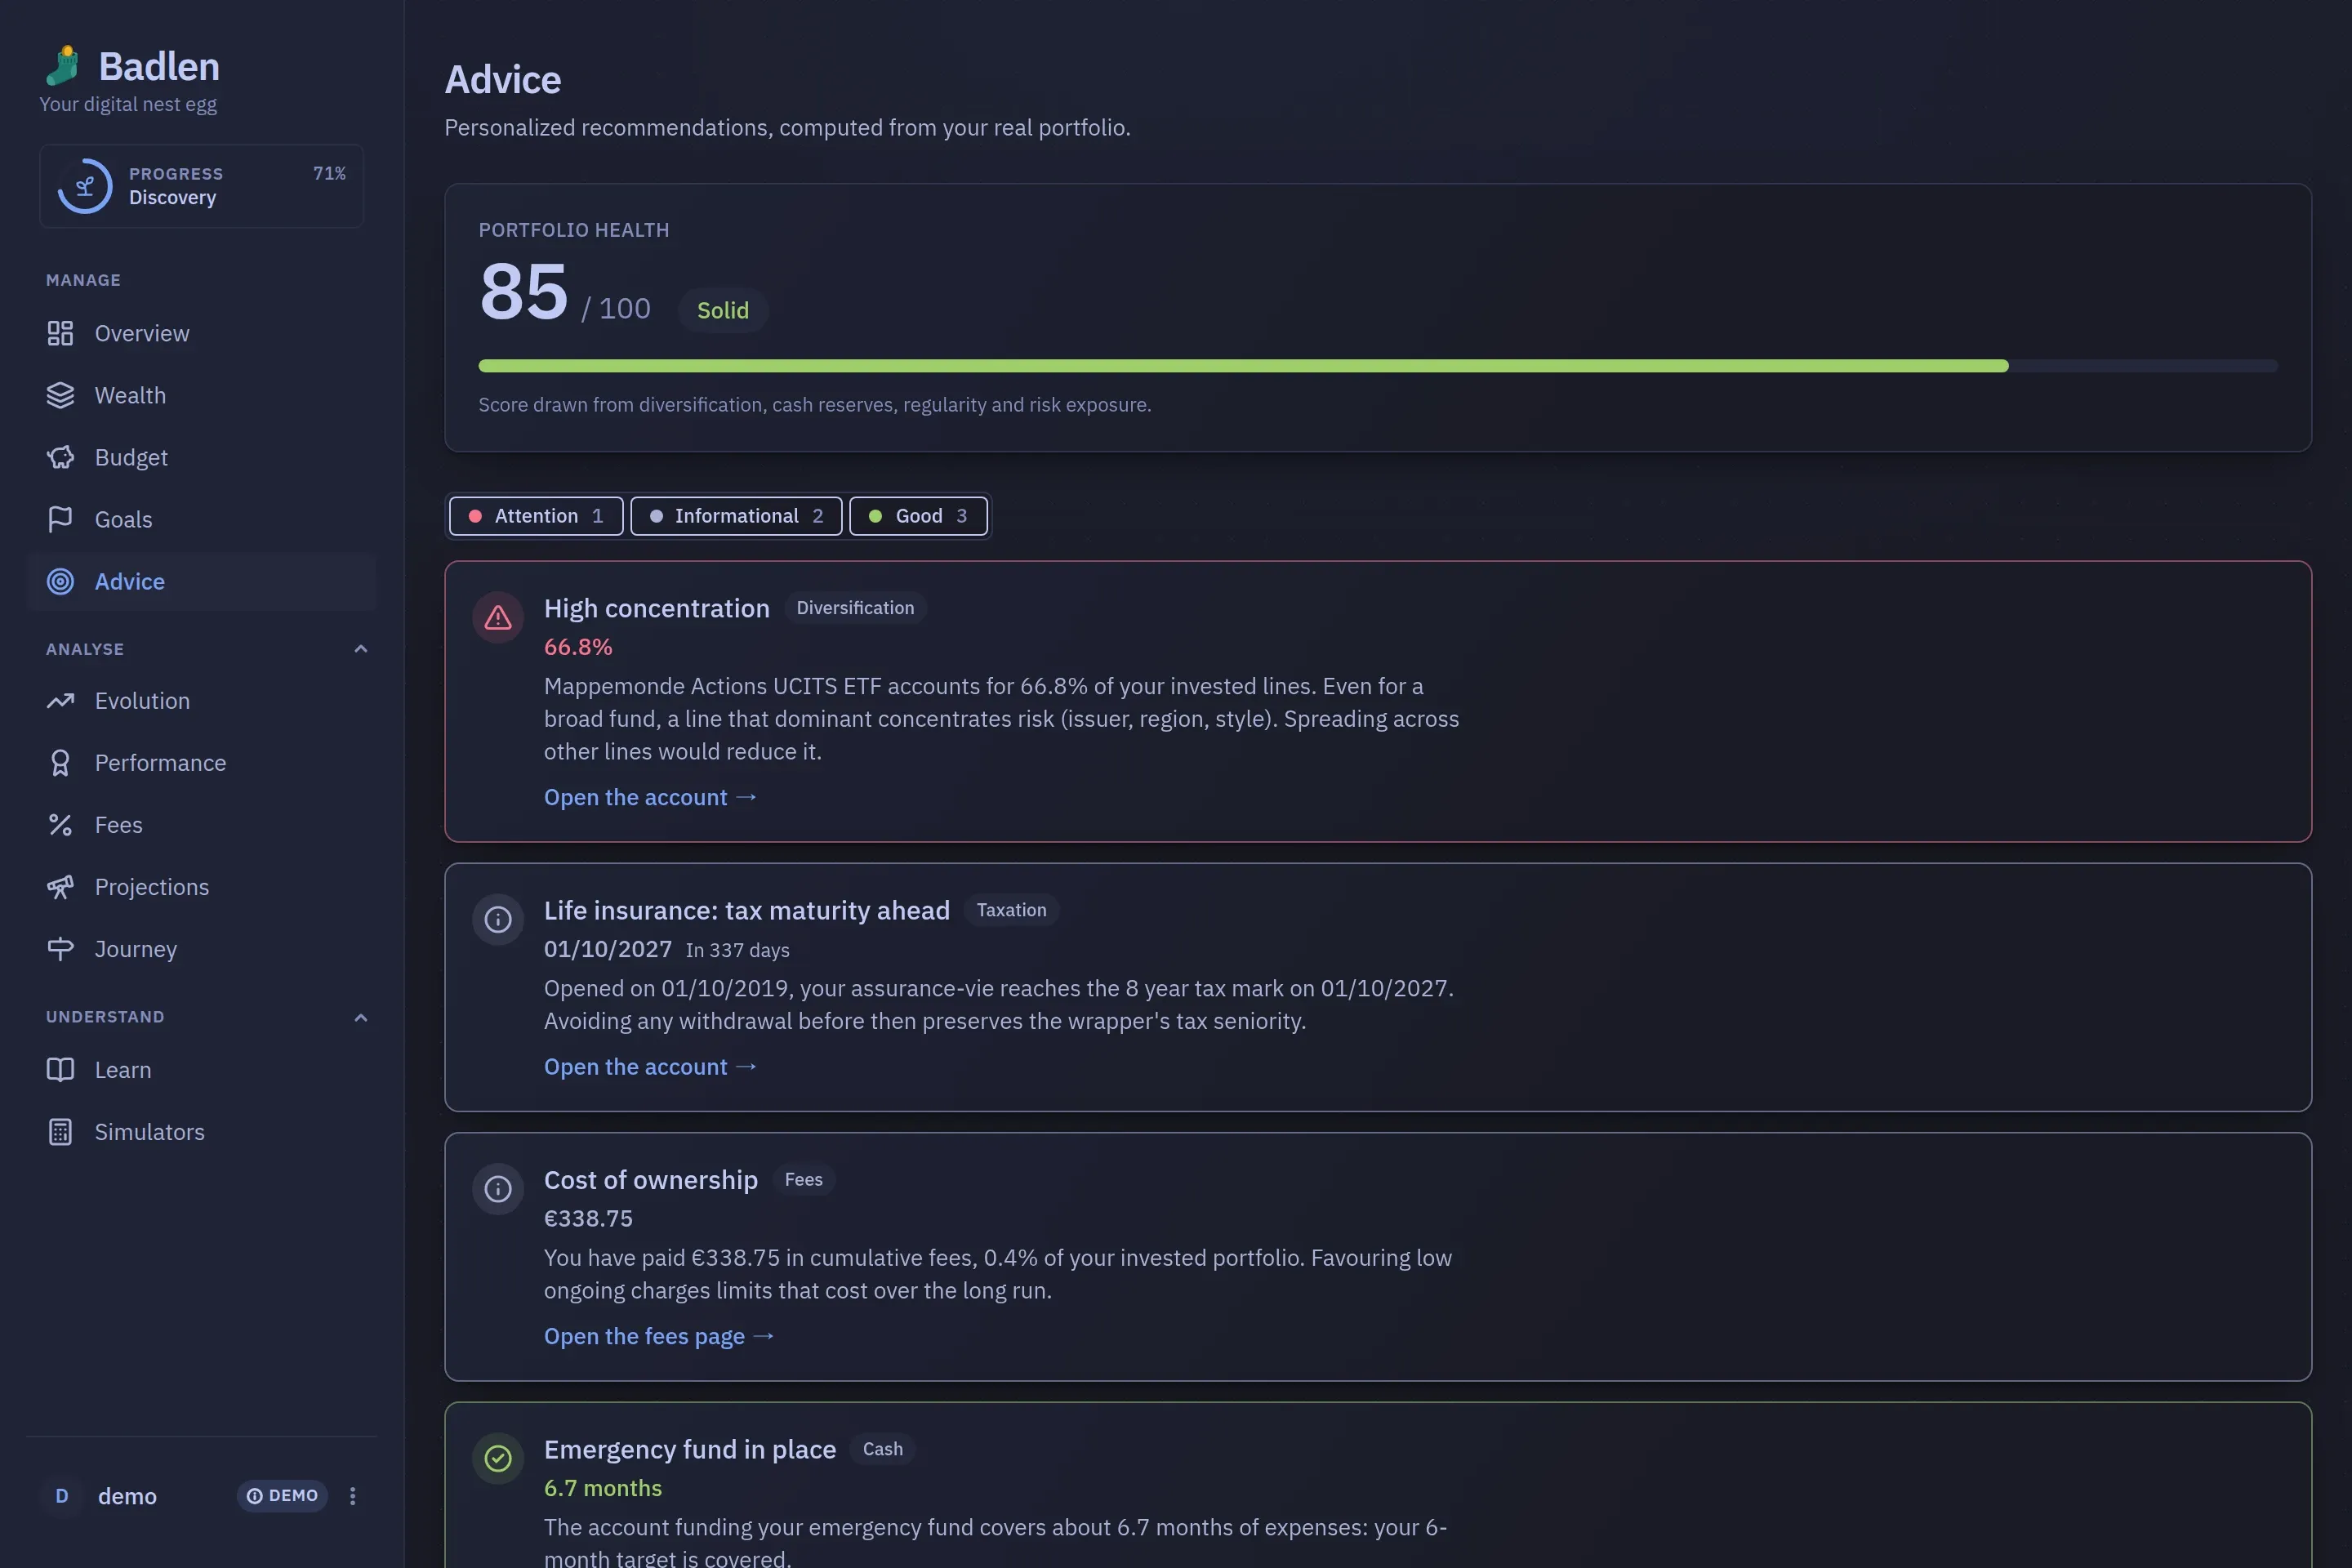This screenshot has width=2352, height=1568.
Task: Open the Wealth page
Action: pyautogui.click(x=201, y=395)
